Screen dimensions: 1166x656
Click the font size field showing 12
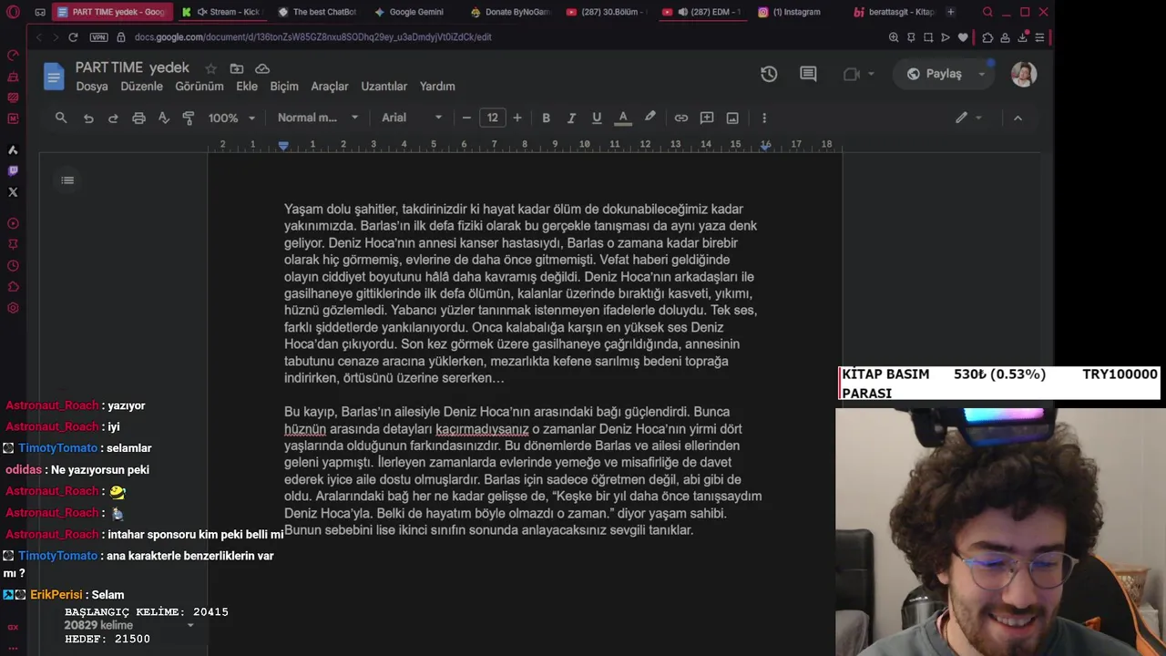493,118
